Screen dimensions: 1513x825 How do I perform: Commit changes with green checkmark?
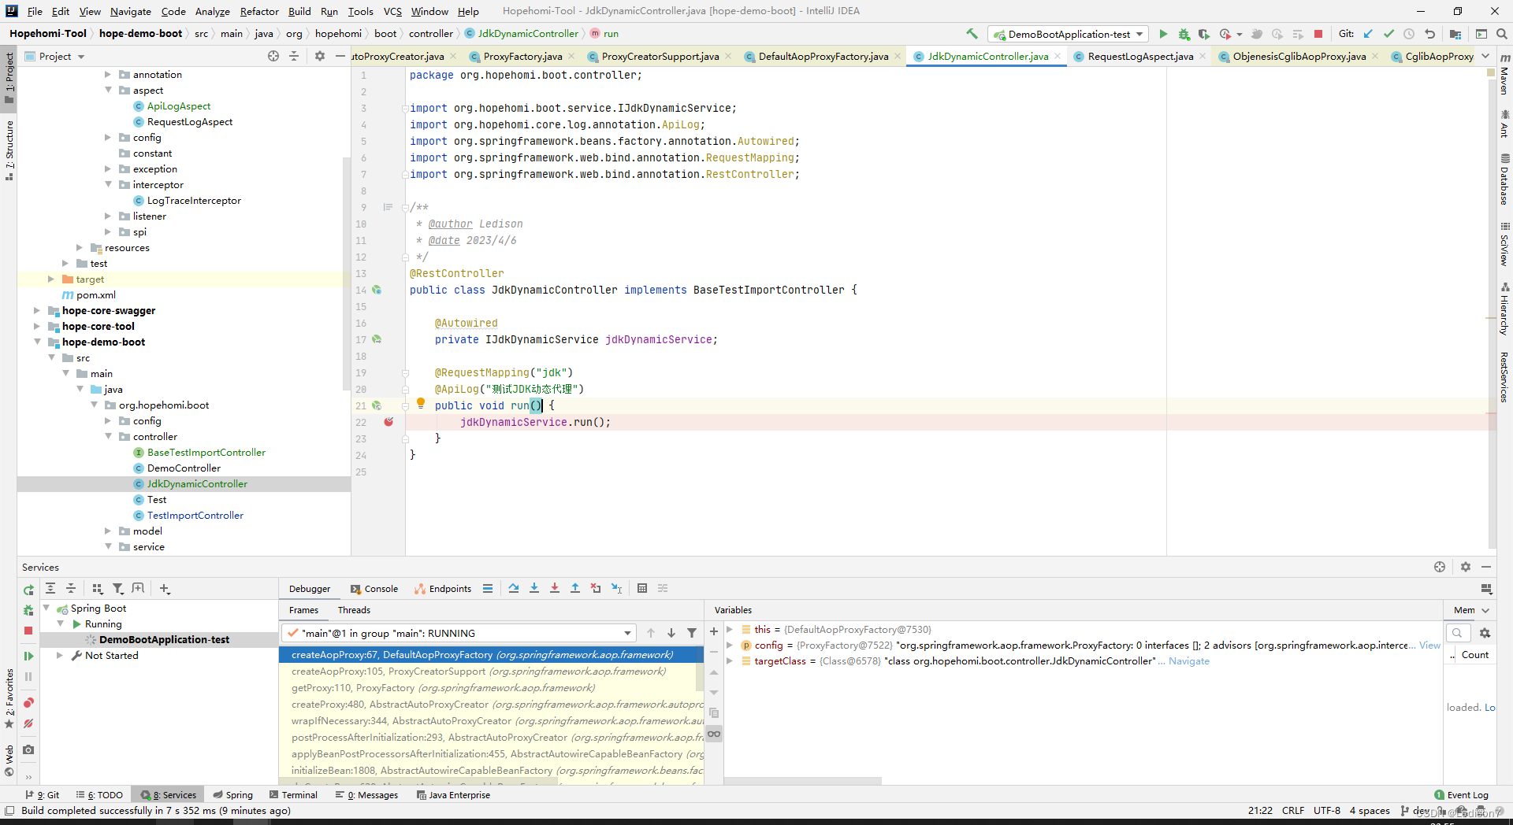point(1388,34)
